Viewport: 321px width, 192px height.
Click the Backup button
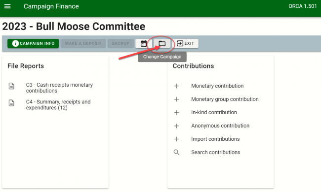120,43
